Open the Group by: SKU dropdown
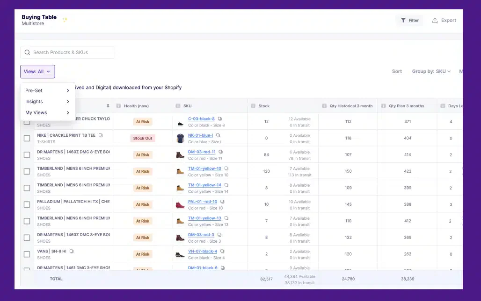The image size is (481, 301). click(x=431, y=71)
